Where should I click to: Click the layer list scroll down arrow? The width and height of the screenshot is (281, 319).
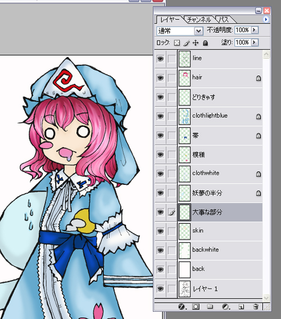click(x=266, y=298)
